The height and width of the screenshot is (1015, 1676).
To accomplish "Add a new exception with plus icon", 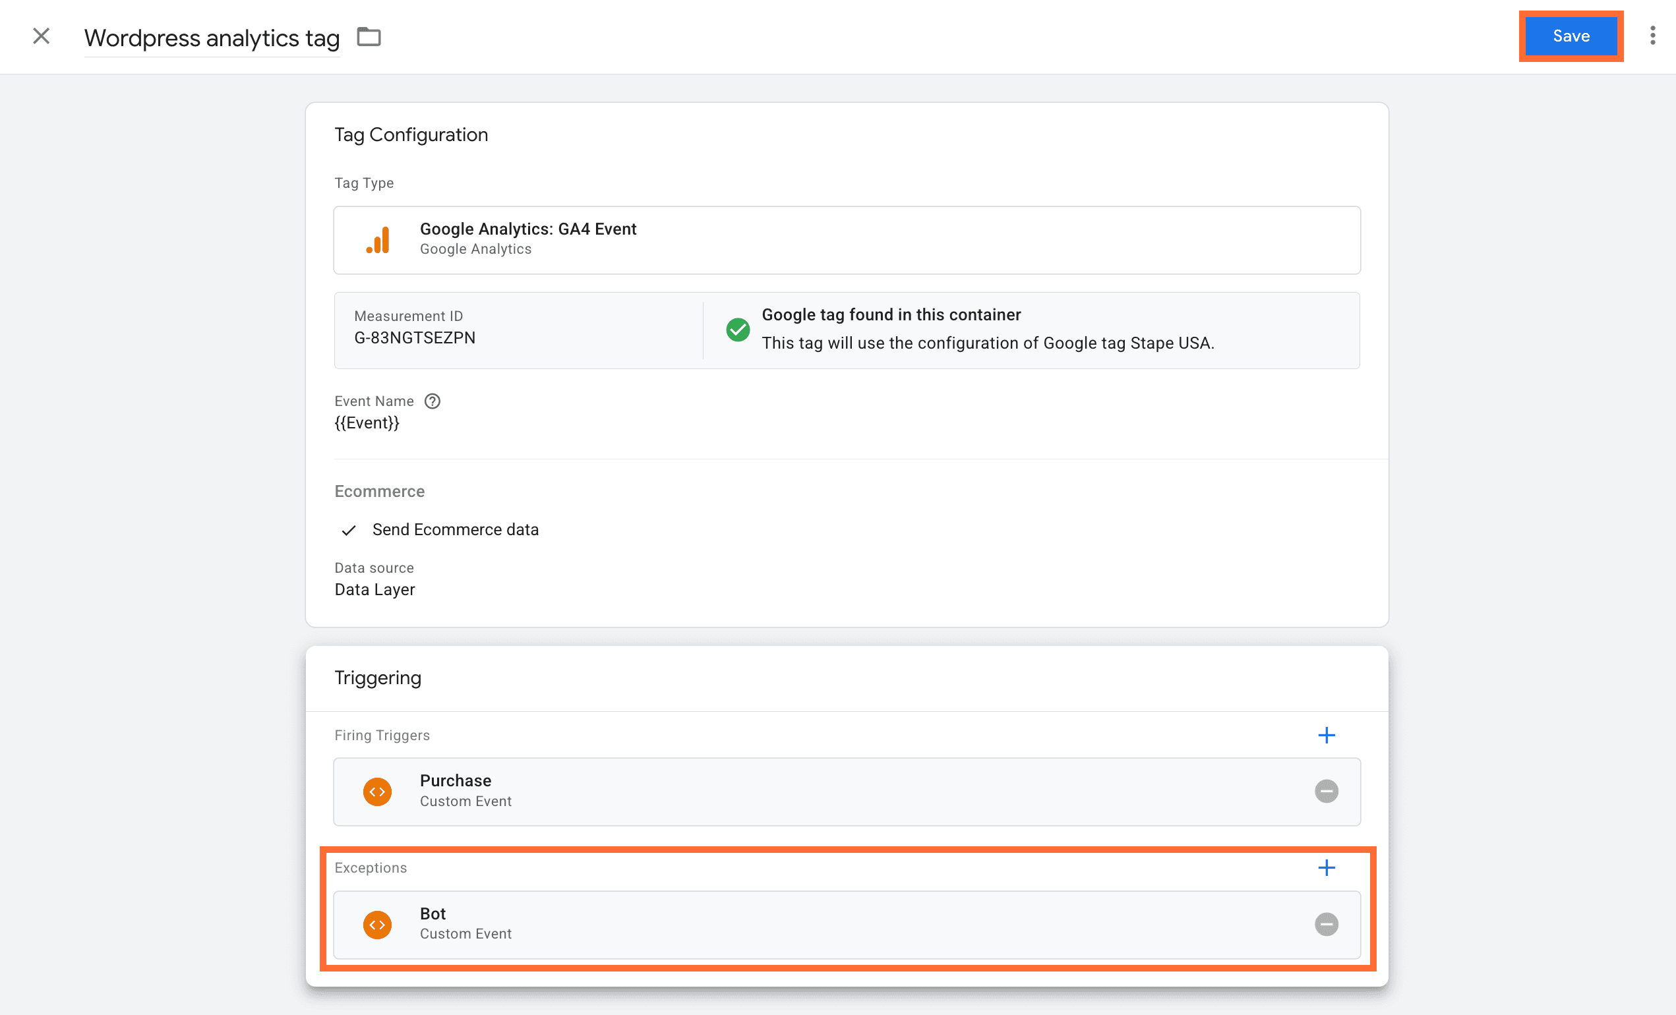I will pos(1326,867).
